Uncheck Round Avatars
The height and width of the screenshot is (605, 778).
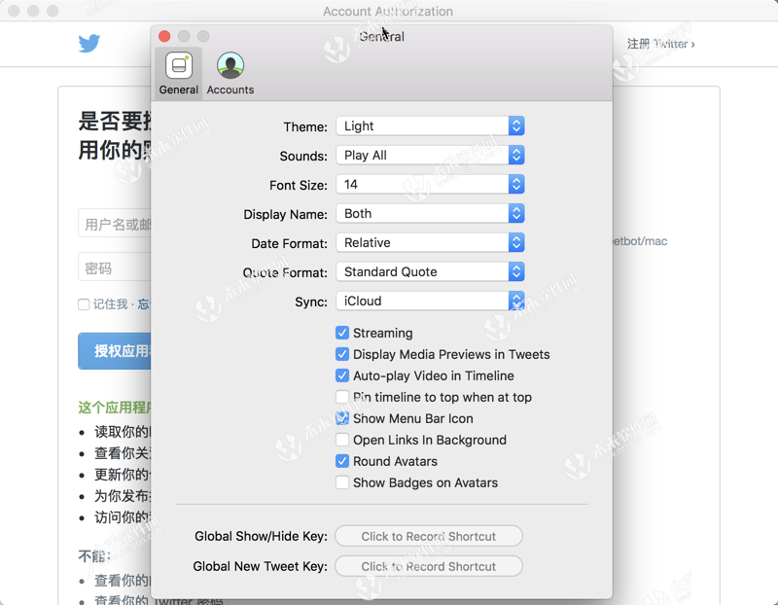tap(342, 461)
